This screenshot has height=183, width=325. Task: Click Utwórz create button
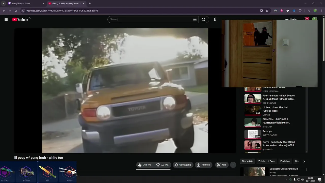291,19
